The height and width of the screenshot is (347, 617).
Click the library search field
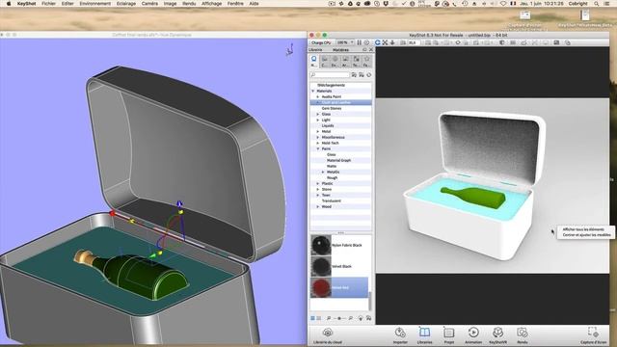[330, 75]
